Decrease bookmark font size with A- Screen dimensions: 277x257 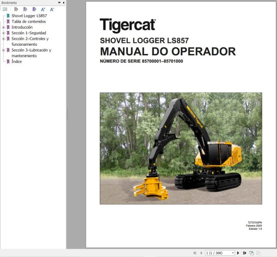(x=52, y=9)
